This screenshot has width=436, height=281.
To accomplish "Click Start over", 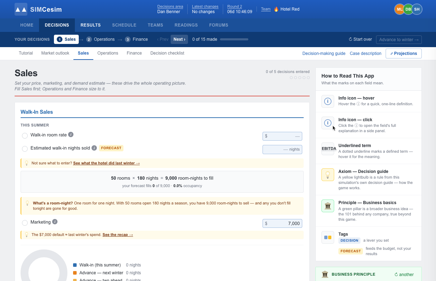I will coord(360,39).
